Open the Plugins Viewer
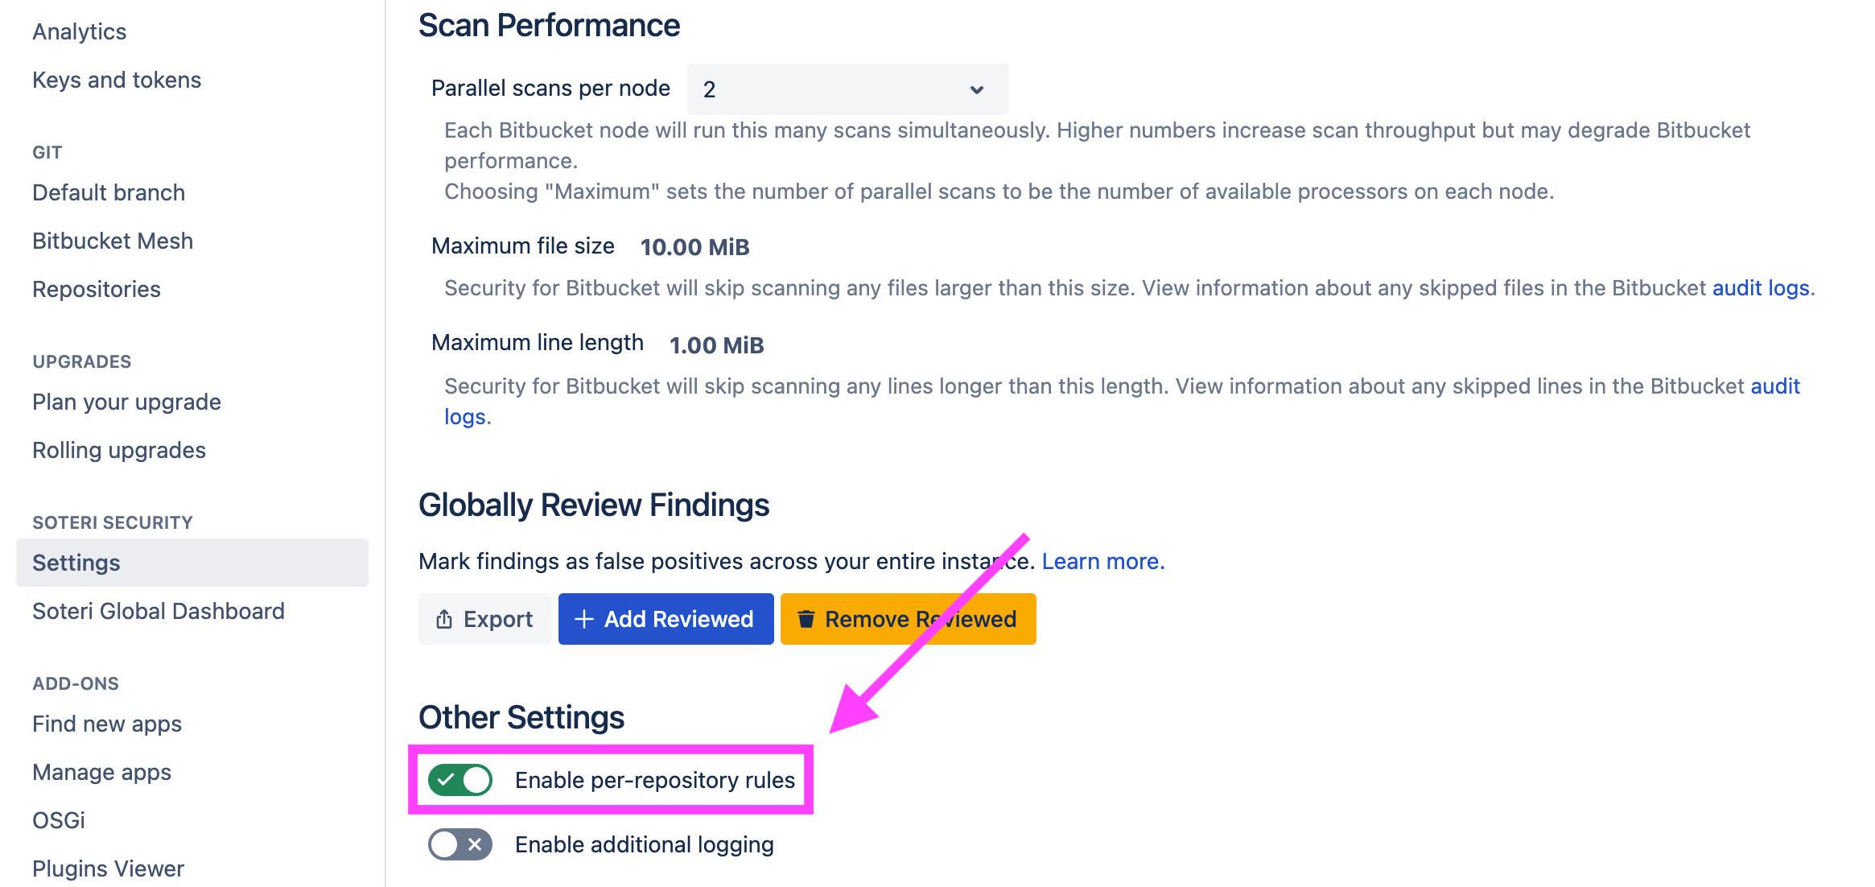This screenshot has height=887, width=1875. (108, 868)
